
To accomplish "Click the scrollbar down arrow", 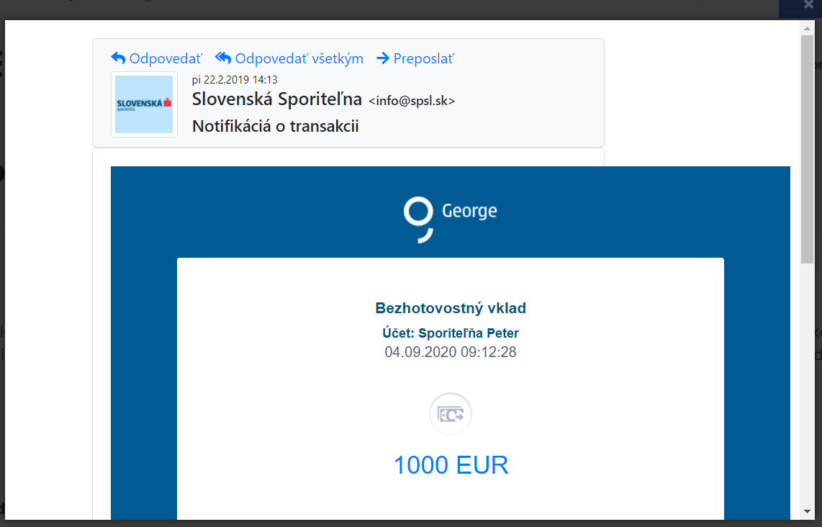I will pyautogui.click(x=807, y=512).
